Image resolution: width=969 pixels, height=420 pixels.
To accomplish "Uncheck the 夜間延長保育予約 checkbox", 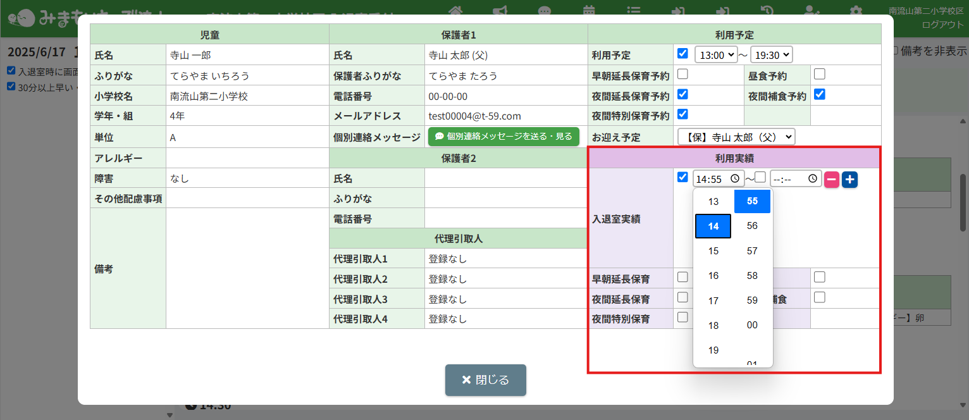I will pyautogui.click(x=682, y=94).
